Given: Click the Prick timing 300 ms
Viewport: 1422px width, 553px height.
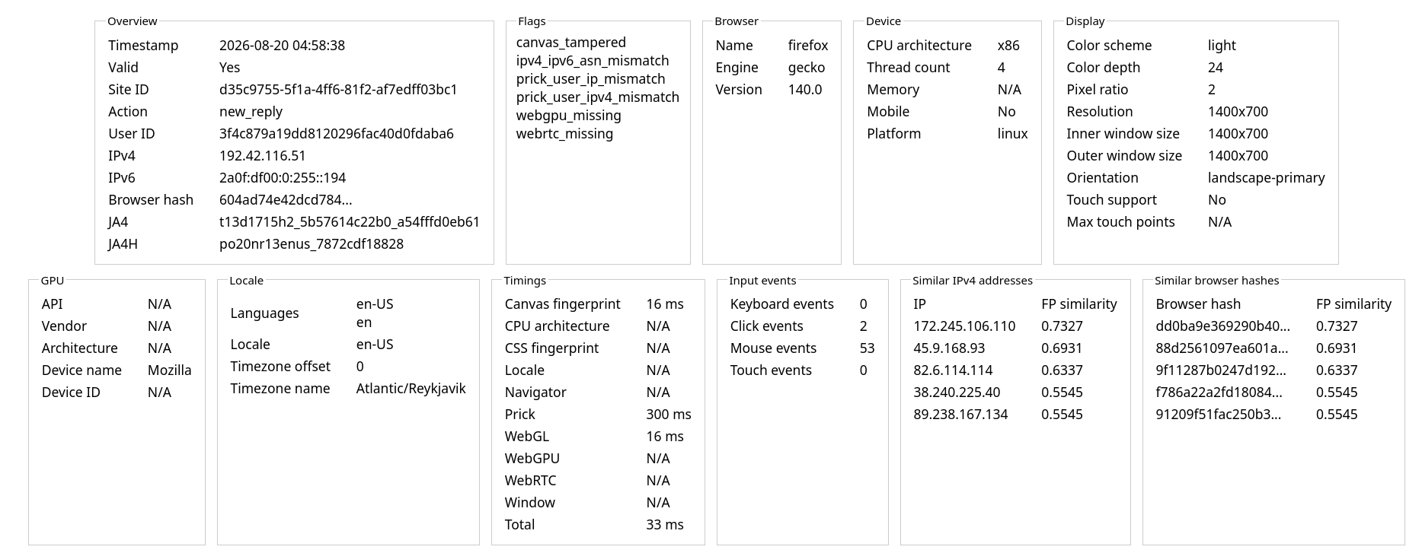Looking at the screenshot, I should pyautogui.click(x=668, y=415).
